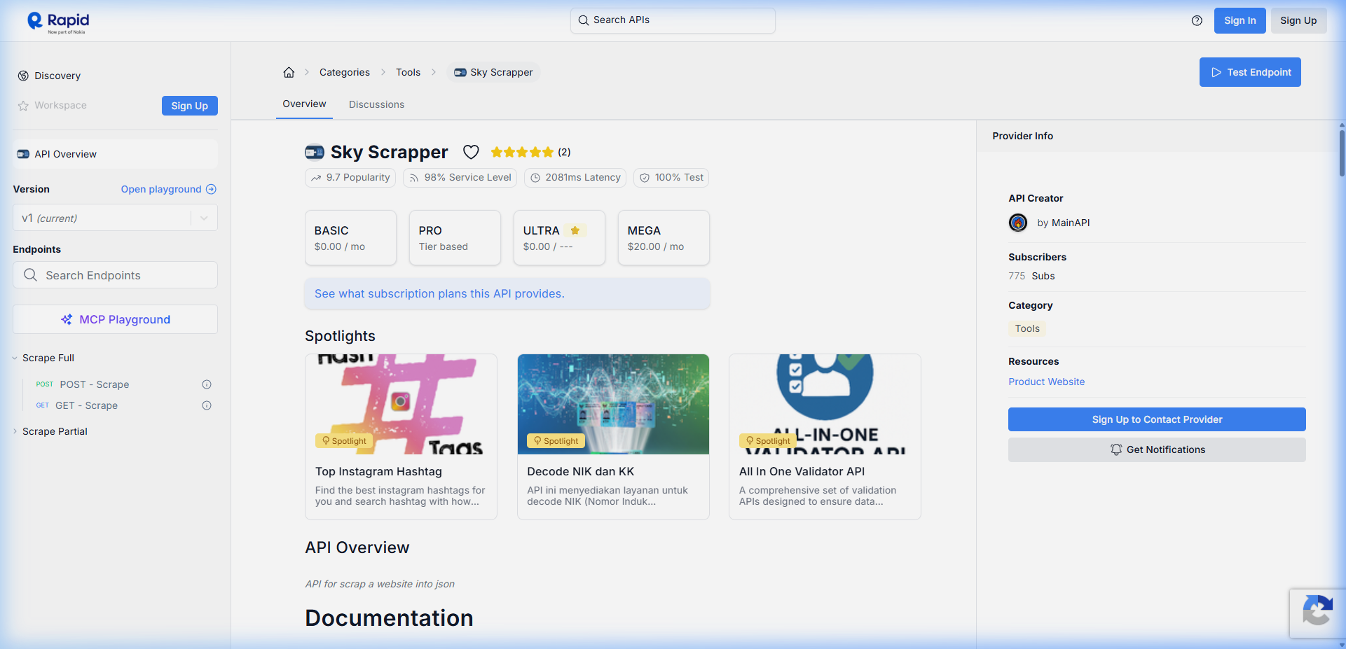Click API Overview item in sidebar
1346x649 pixels.
[x=115, y=154]
